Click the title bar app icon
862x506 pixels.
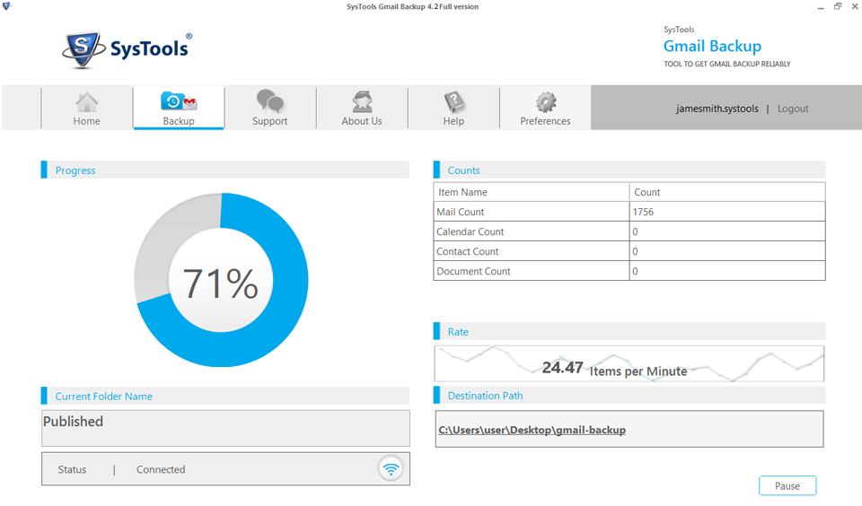click(6, 6)
